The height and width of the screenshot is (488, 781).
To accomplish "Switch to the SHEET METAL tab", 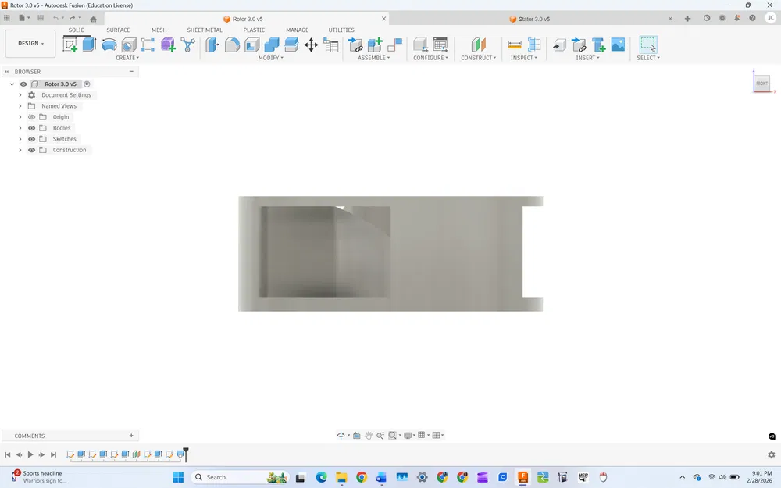I will 205,30.
